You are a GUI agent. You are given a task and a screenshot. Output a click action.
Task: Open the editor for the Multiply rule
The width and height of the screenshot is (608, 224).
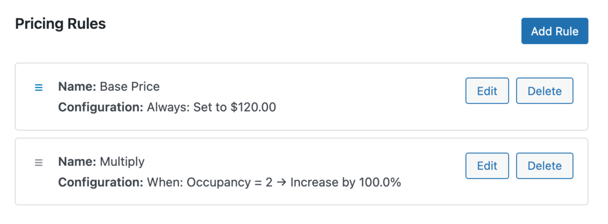pos(487,166)
